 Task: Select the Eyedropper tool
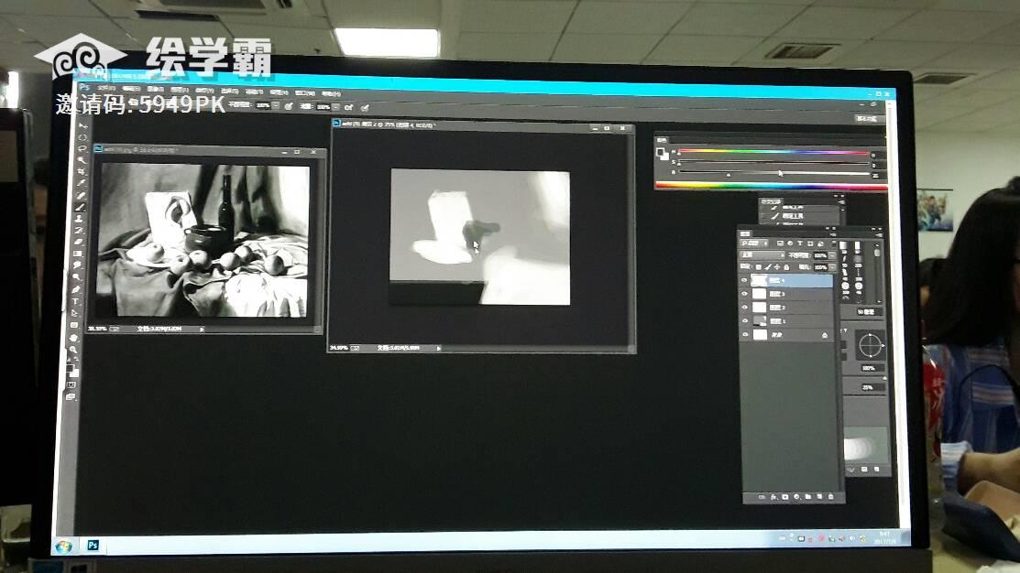point(82,182)
